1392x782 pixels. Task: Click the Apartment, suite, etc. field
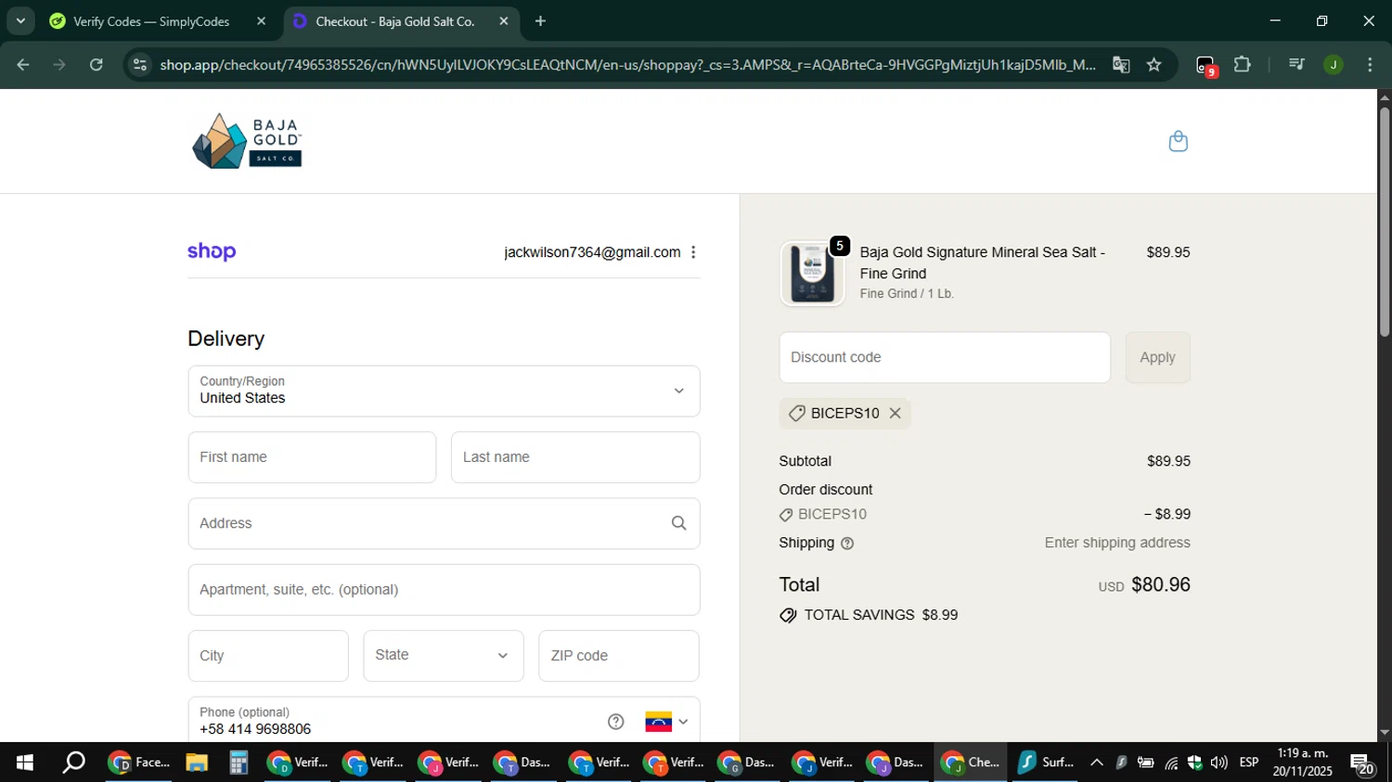pyautogui.click(x=444, y=590)
